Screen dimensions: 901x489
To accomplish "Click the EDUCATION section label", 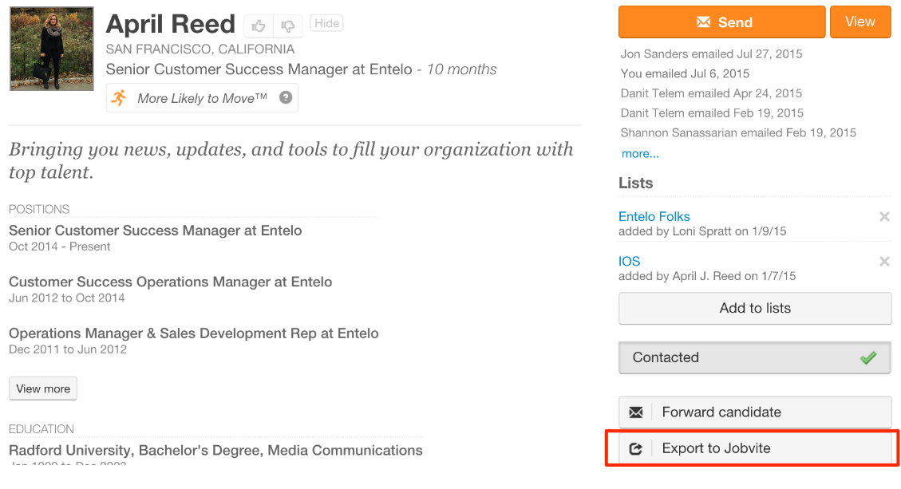I will pos(41,429).
